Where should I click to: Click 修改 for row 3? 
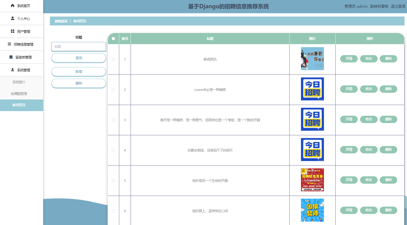(369, 119)
